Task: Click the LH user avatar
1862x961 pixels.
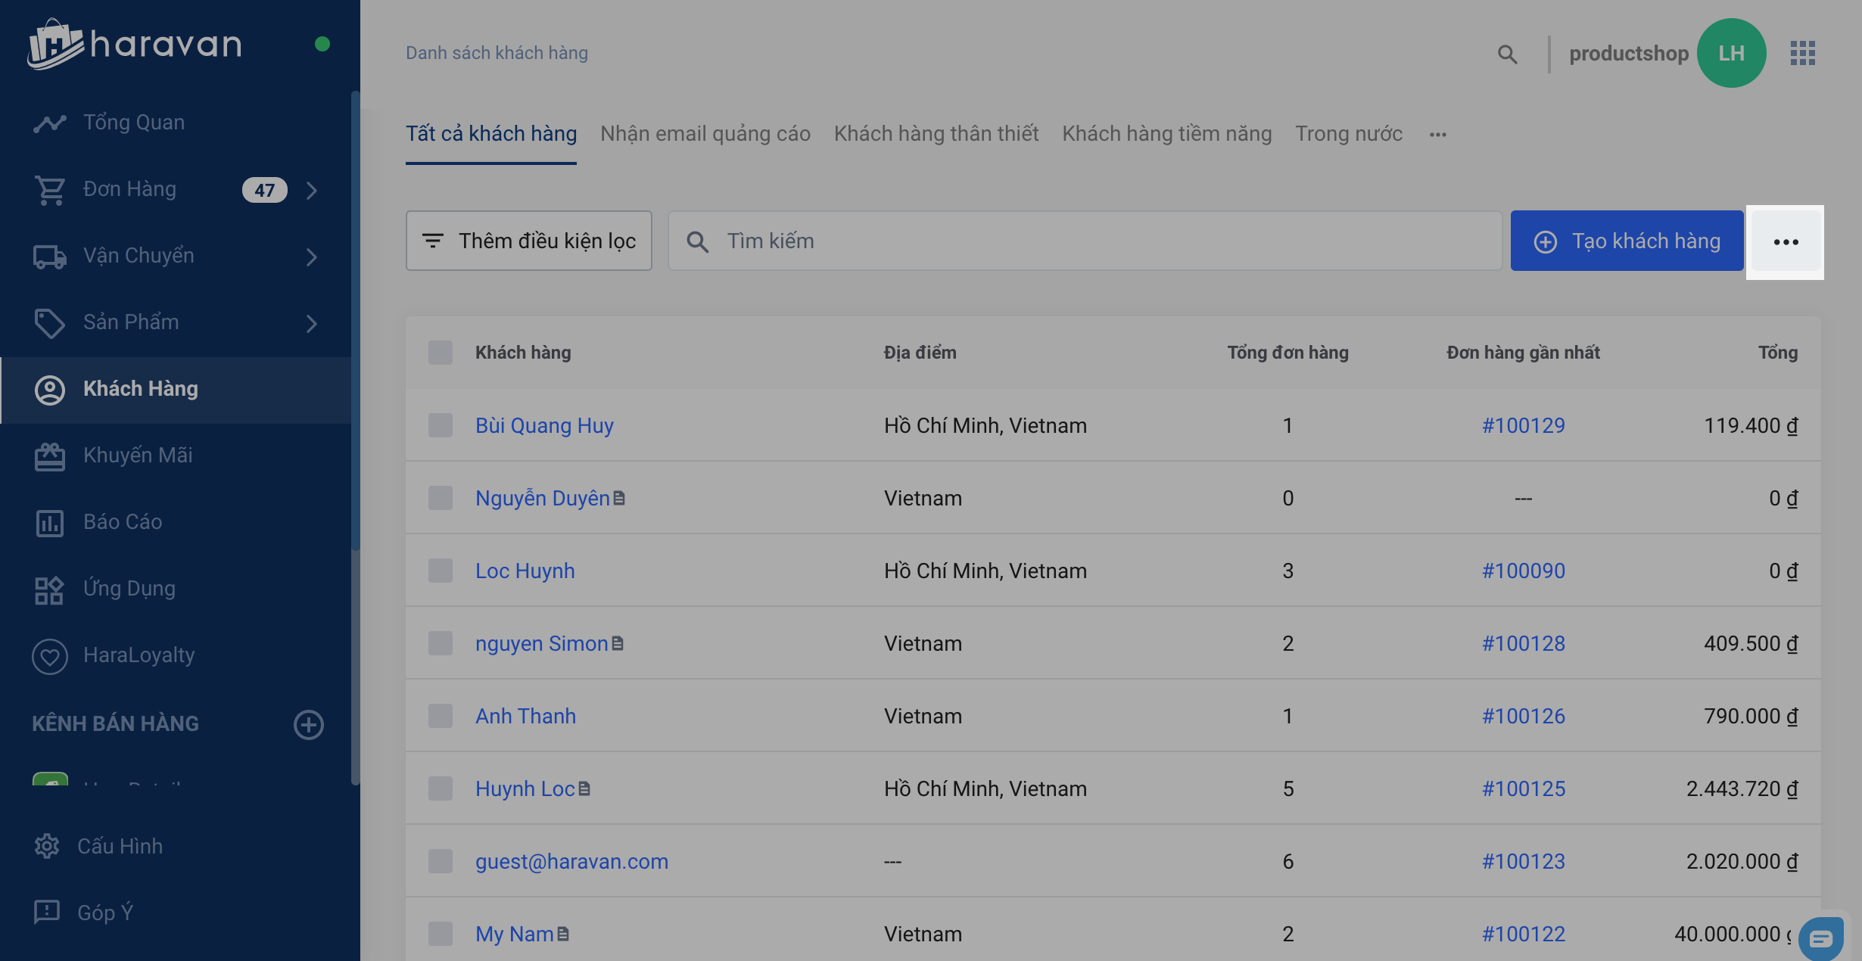Action: (x=1731, y=53)
